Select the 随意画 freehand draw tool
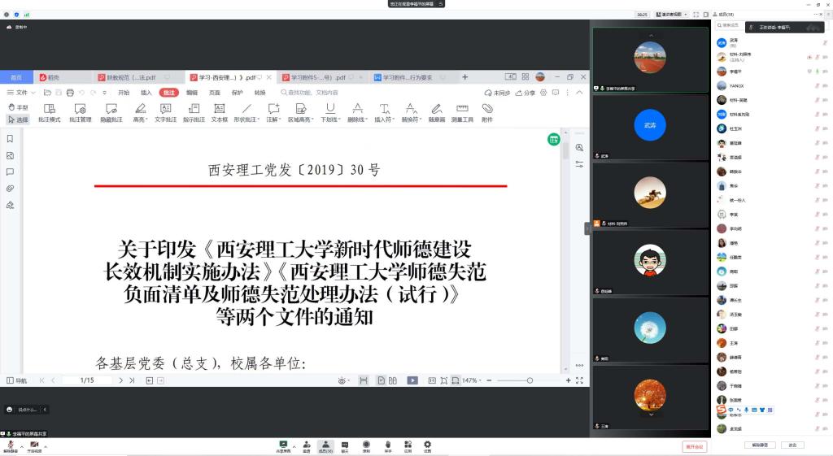Screen dimensions: 833x456 tap(437, 113)
